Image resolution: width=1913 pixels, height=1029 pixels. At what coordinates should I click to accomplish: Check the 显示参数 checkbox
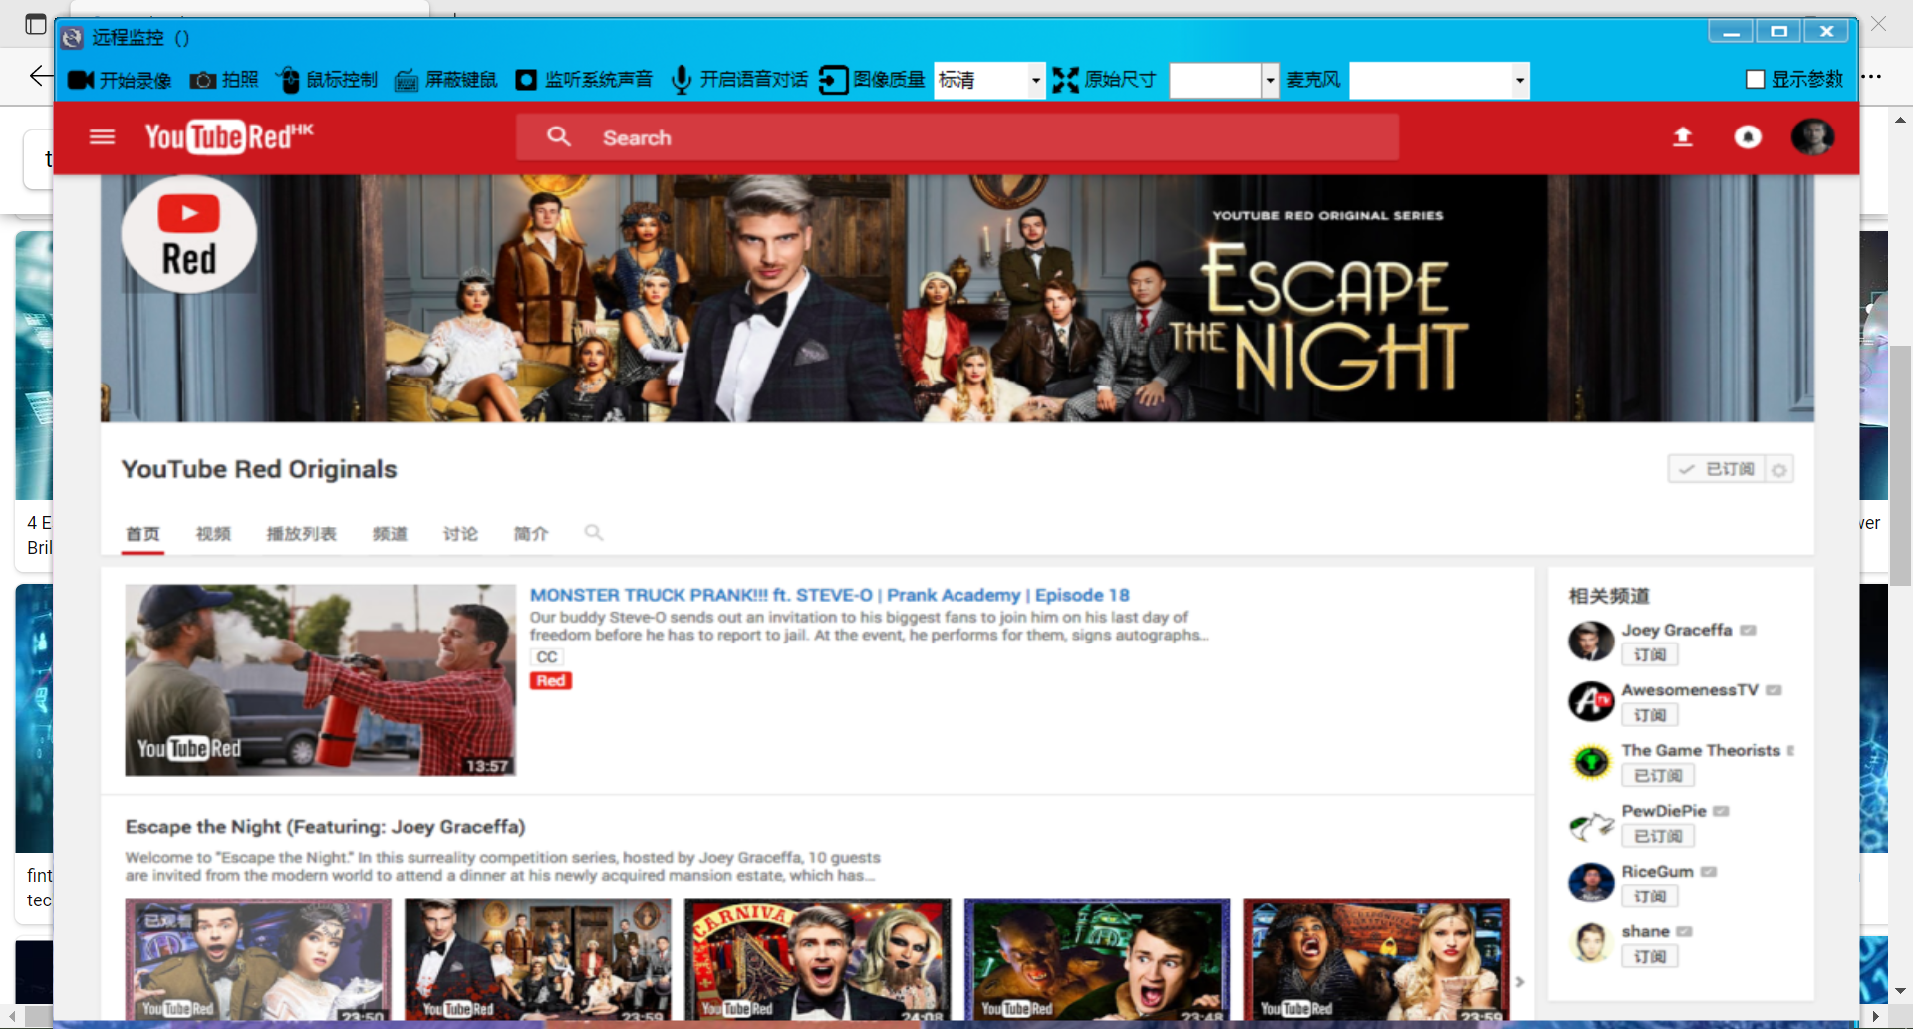coord(1756,80)
